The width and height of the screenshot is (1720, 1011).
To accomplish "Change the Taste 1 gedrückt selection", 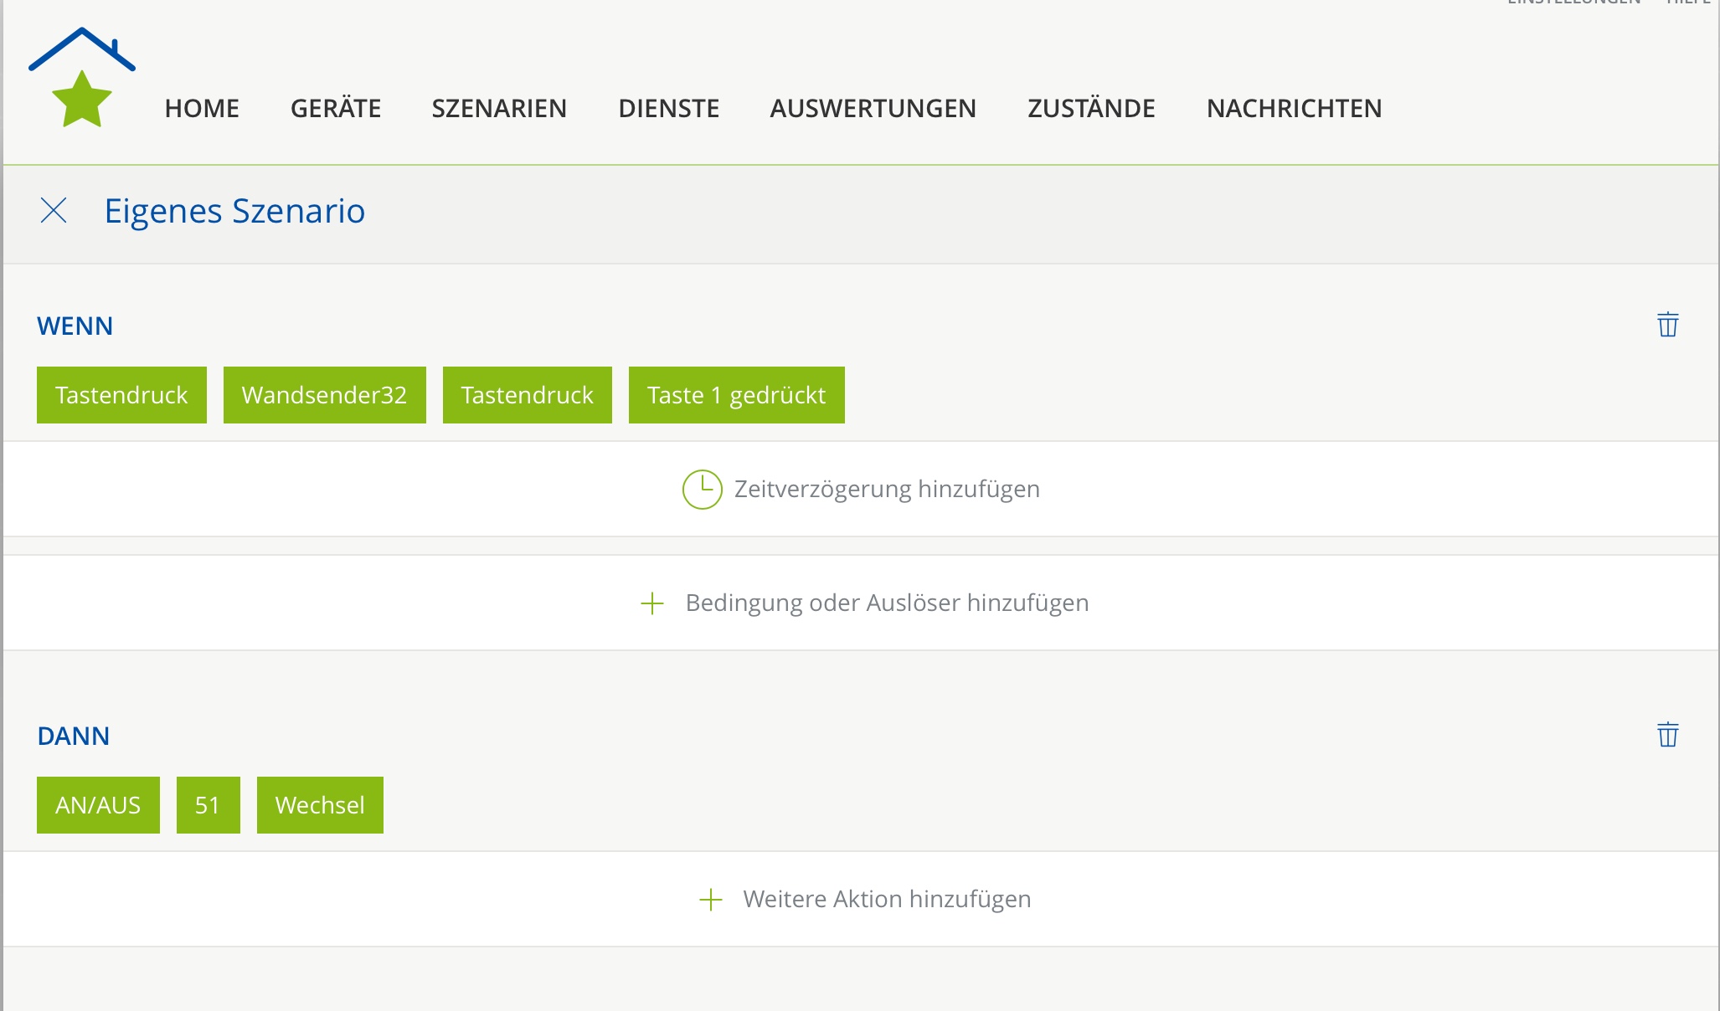I will click(736, 395).
